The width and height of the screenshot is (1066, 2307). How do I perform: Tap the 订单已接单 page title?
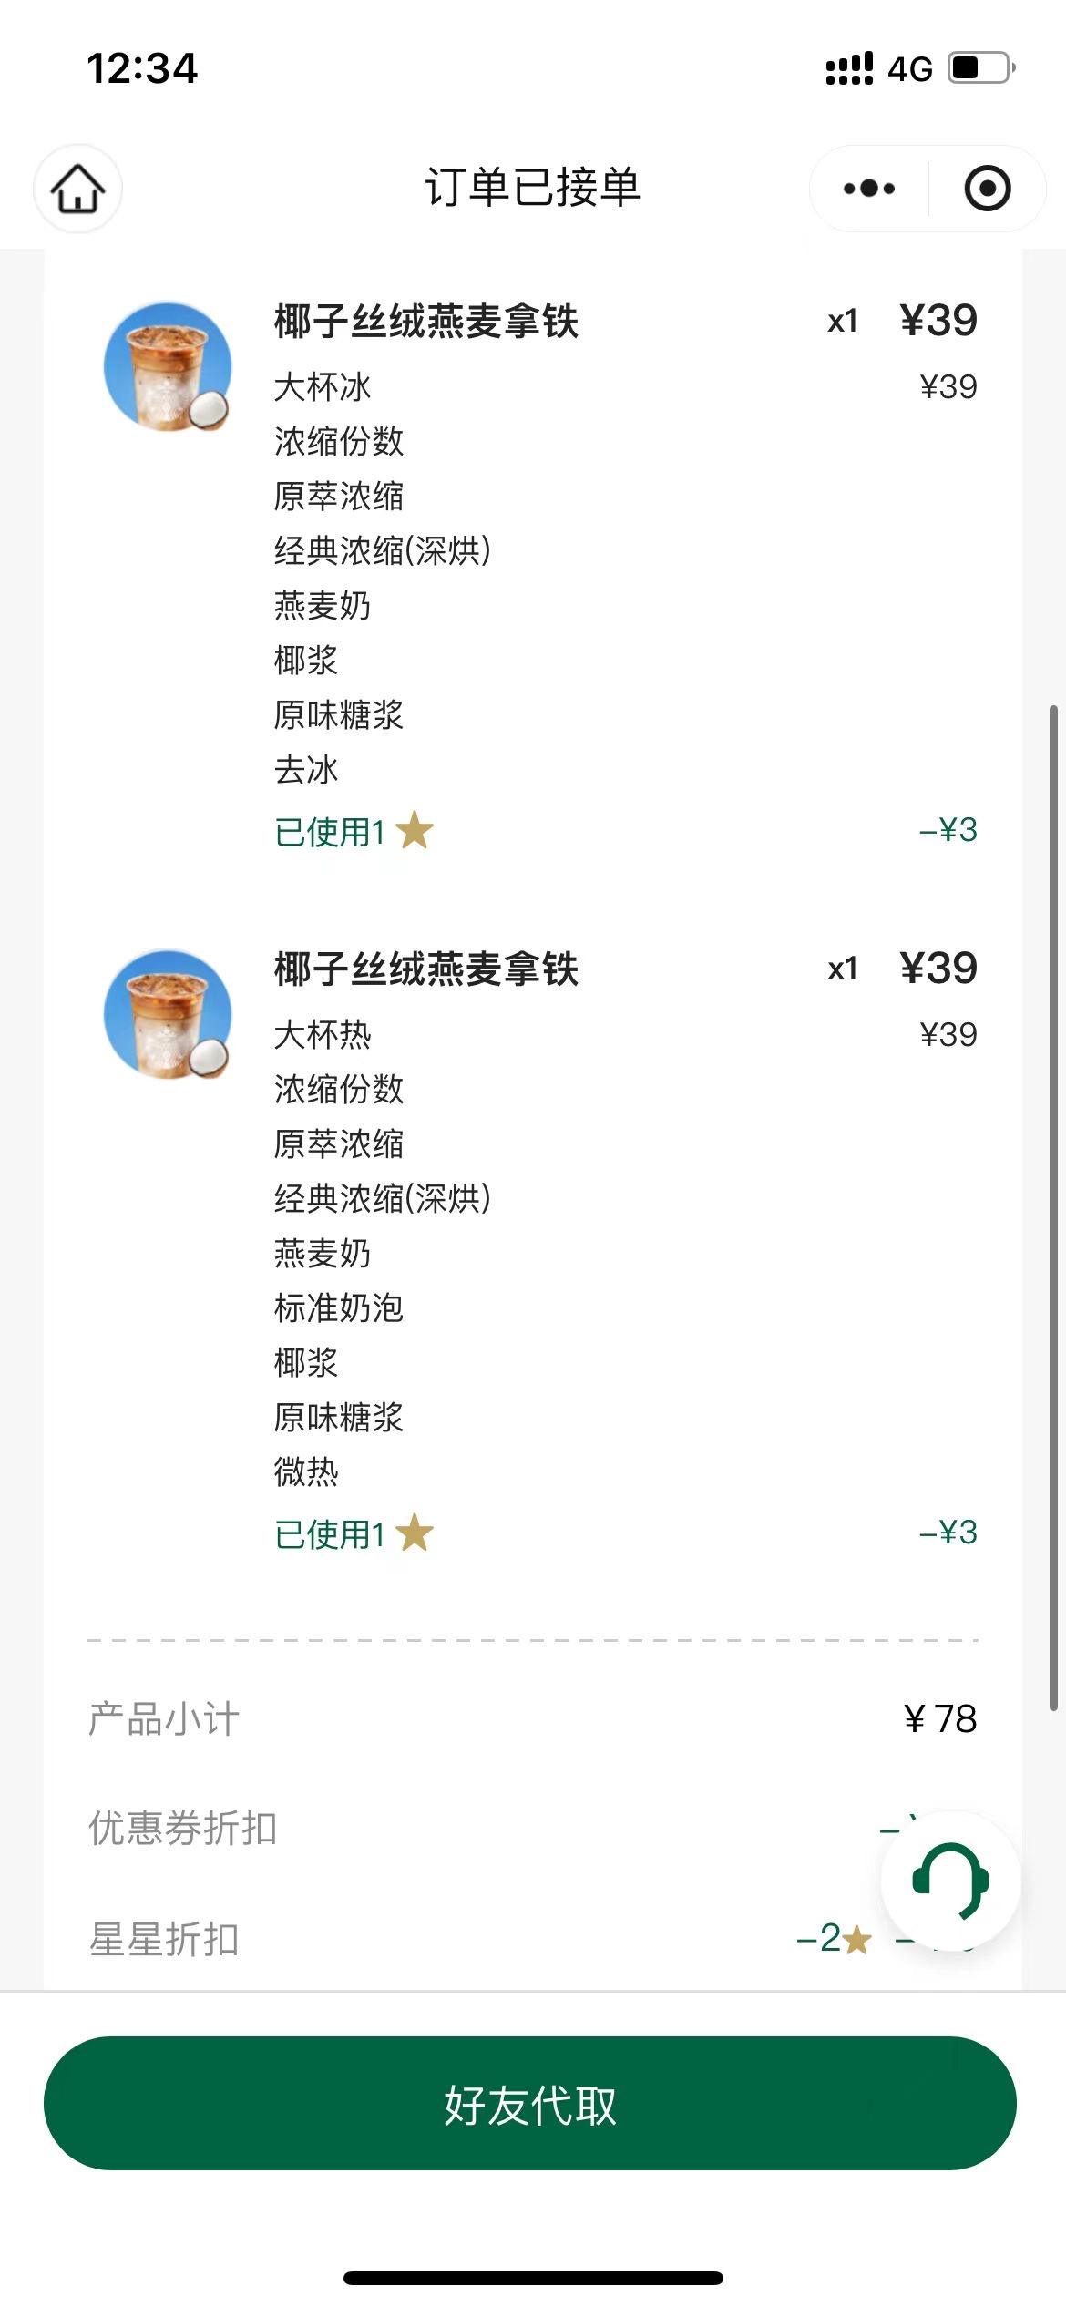tap(533, 188)
